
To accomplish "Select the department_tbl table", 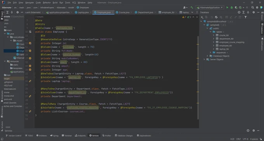I will pyautogui.click(x=226, y=39).
